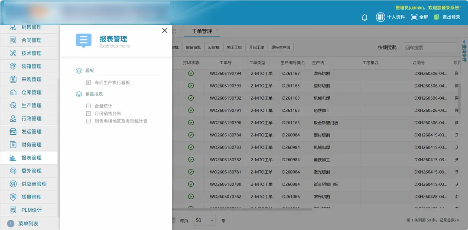
Task: Click 钣金轿壁门板 in WO2605190790 row
Action: pos(326,123)
